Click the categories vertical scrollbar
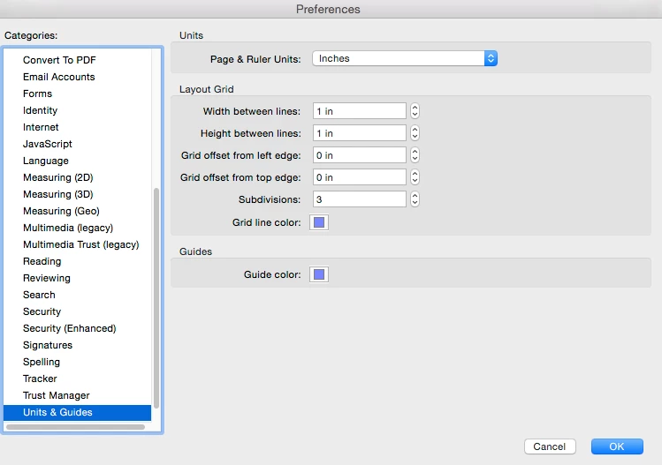Viewport: 662px width, 465px height. (156, 298)
